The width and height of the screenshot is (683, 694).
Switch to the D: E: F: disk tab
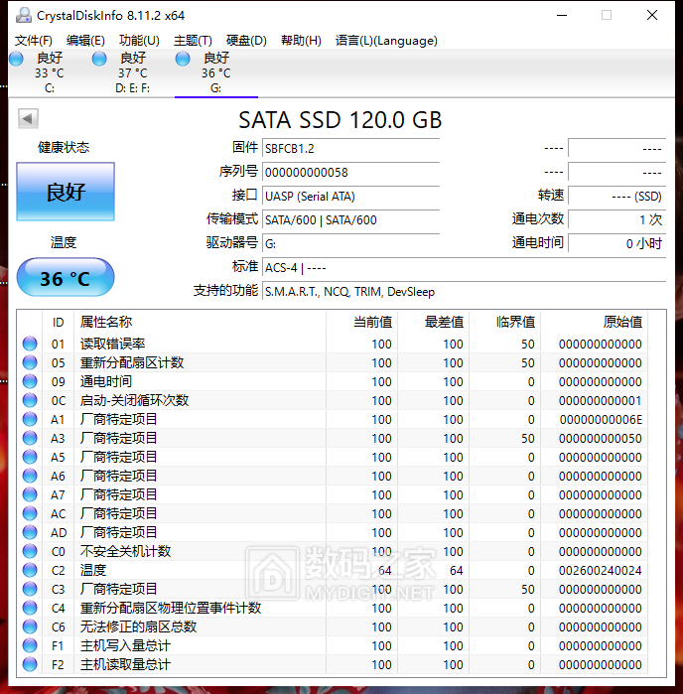[x=133, y=72]
